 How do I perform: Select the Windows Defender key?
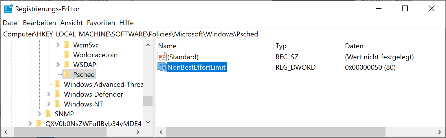pos(93,94)
